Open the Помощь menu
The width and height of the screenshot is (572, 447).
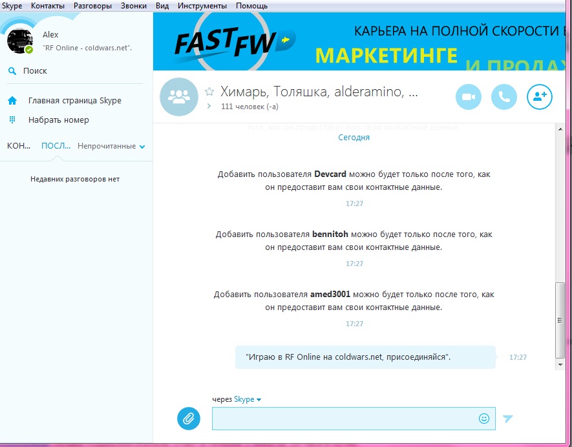pyautogui.click(x=251, y=6)
